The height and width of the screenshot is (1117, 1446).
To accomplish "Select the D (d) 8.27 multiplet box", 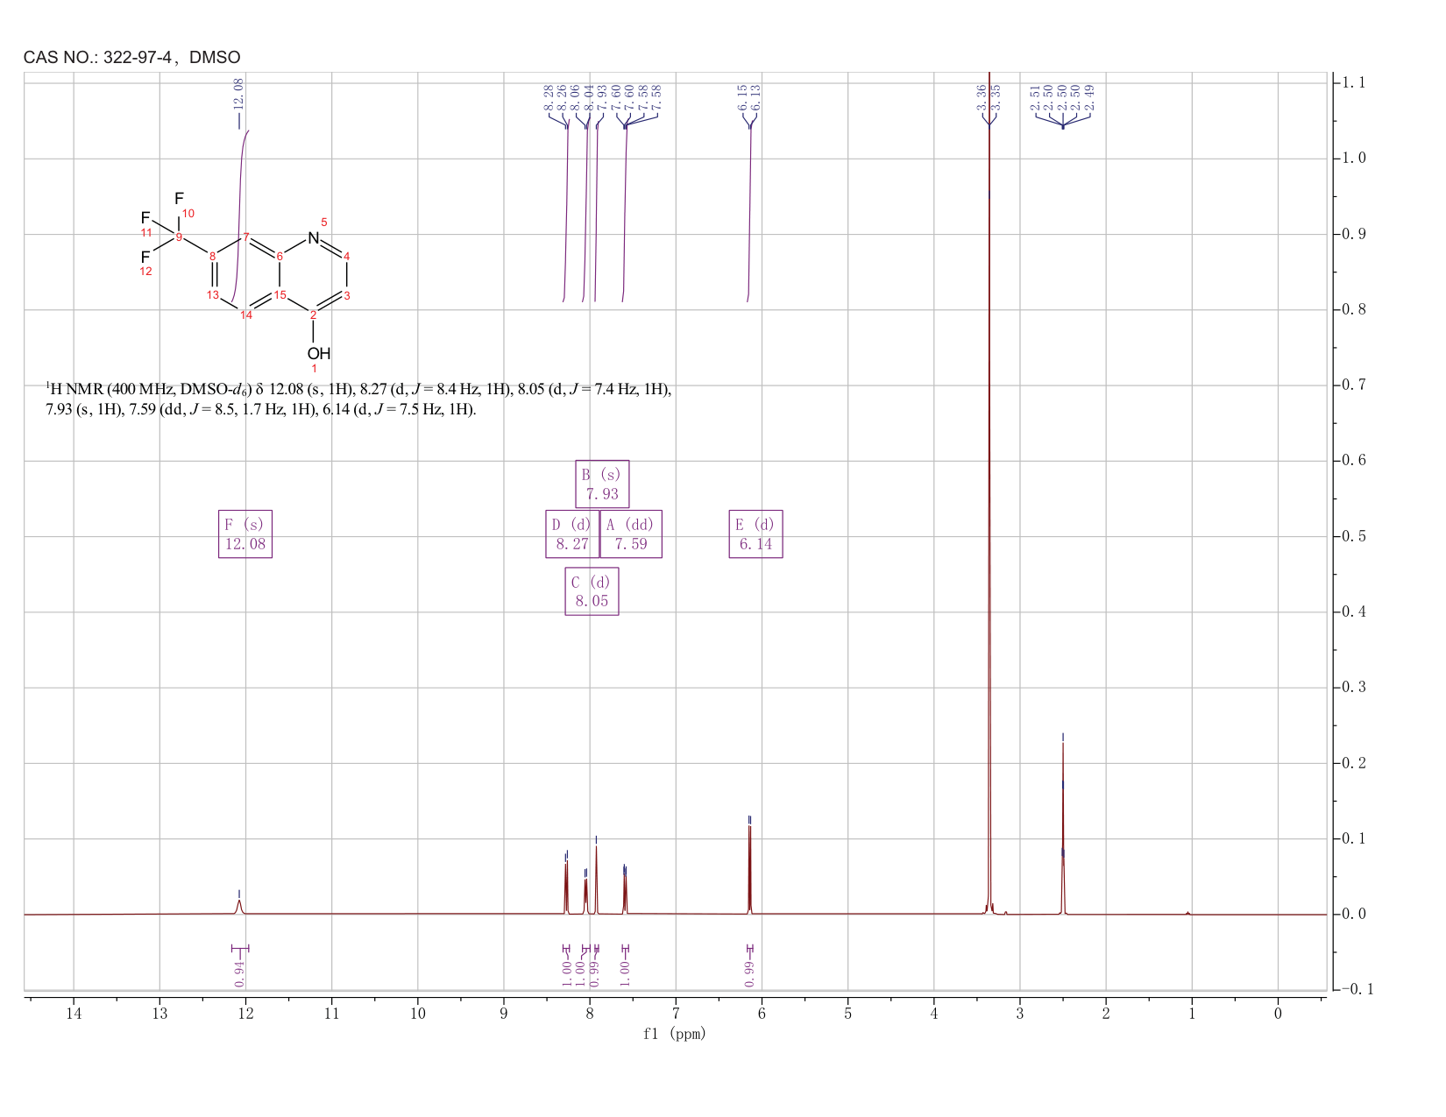I will (572, 534).
